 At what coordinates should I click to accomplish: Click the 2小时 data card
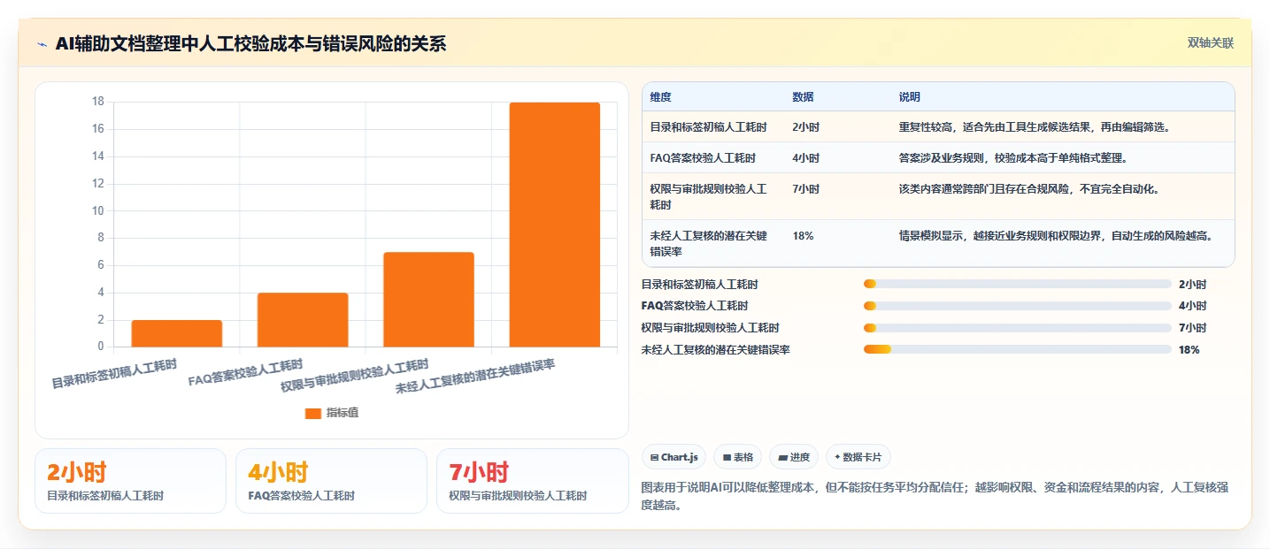point(131,481)
